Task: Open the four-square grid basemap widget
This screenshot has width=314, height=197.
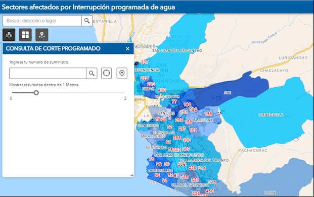Action: (x=25, y=35)
